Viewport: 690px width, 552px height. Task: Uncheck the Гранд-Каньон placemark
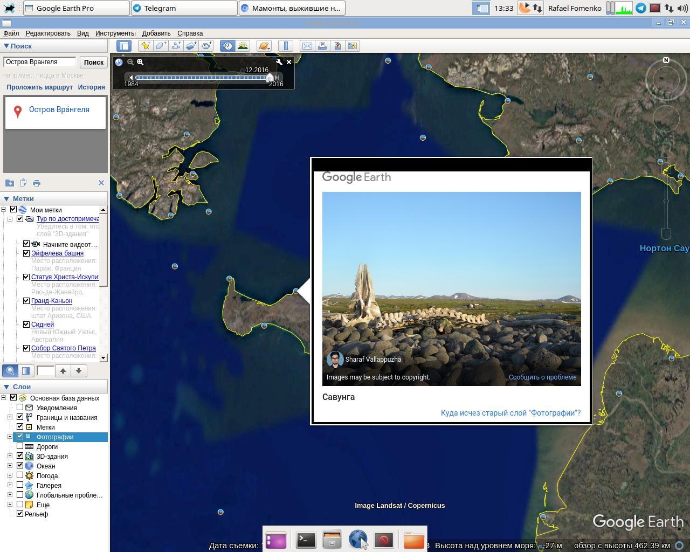coord(26,300)
